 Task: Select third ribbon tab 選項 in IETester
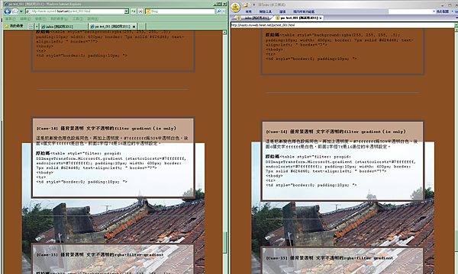pos(282,11)
